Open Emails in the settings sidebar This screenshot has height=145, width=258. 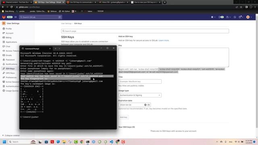tap(9, 56)
